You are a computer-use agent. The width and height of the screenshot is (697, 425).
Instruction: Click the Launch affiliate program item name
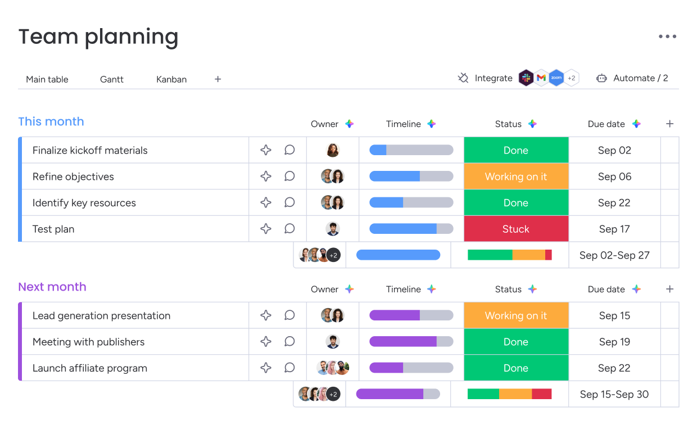pyautogui.click(x=90, y=368)
